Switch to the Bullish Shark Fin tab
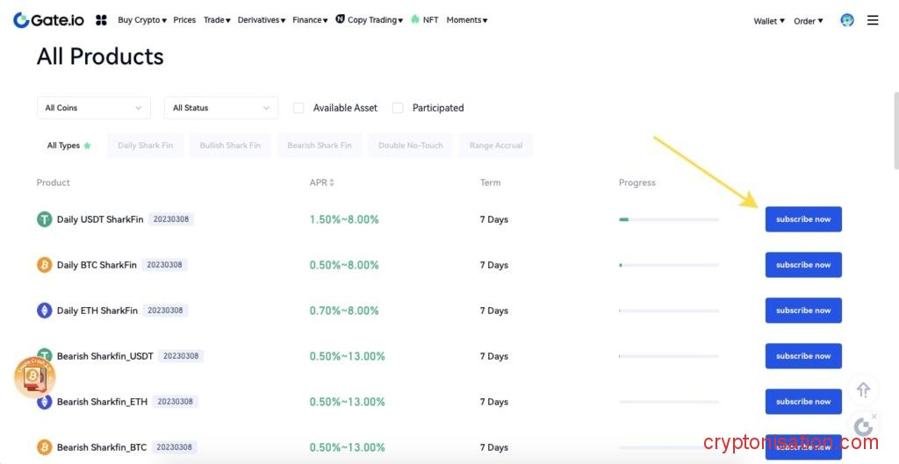 (x=230, y=146)
